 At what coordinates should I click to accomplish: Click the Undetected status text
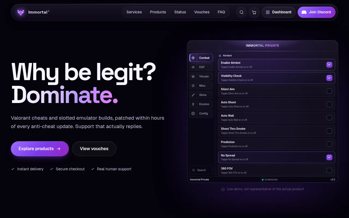pyautogui.click(x=271, y=180)
